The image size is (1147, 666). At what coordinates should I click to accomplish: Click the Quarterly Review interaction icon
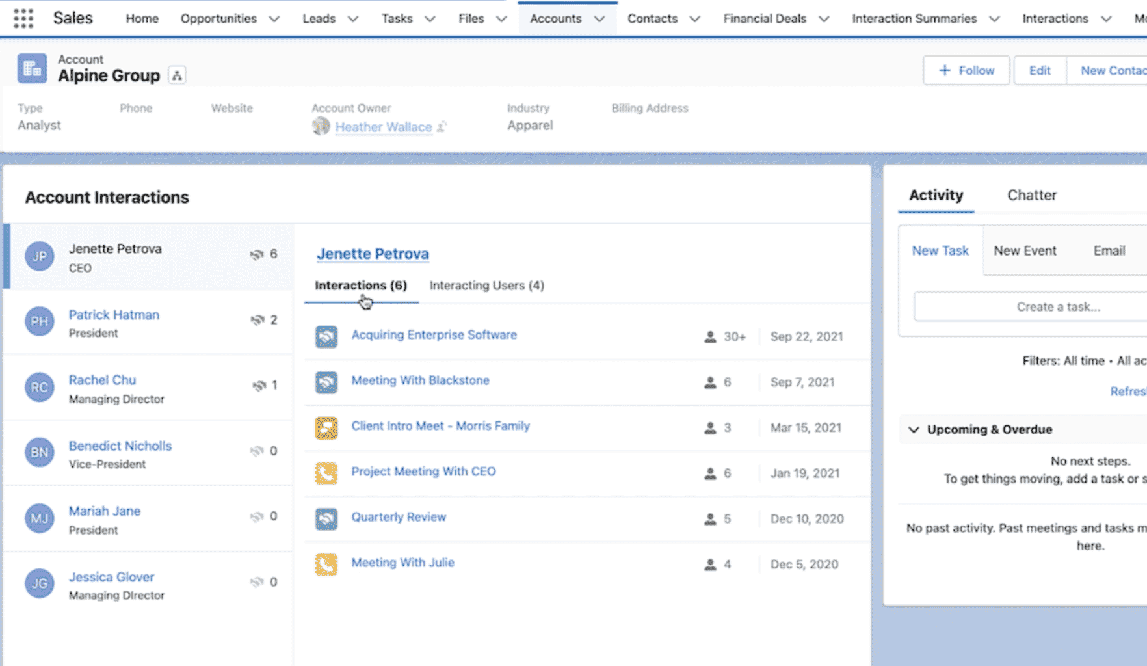[x=326, y=518]
